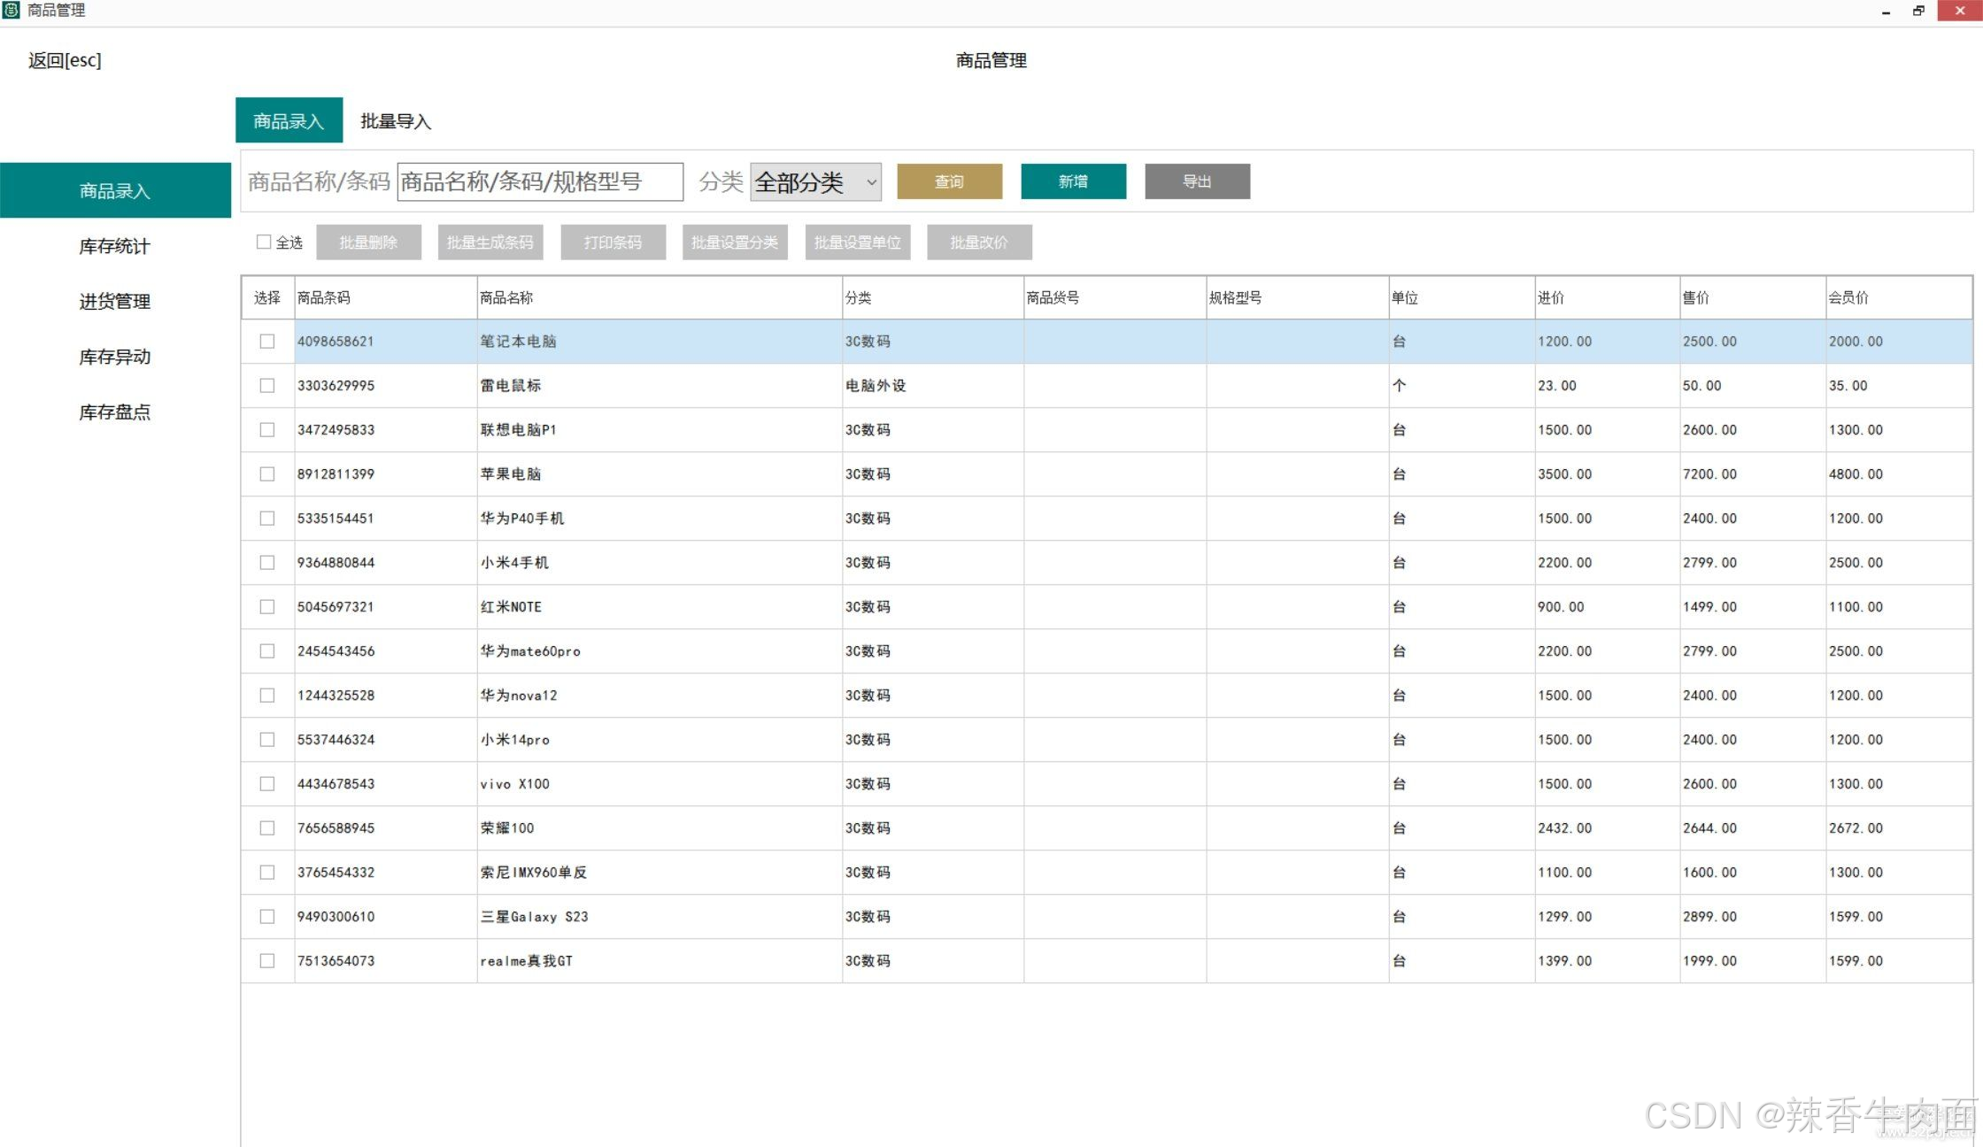Click the 新增 add new button
Image resolution: width=1983 pixels, height=1147 pixels.
tap(1073, 181)
